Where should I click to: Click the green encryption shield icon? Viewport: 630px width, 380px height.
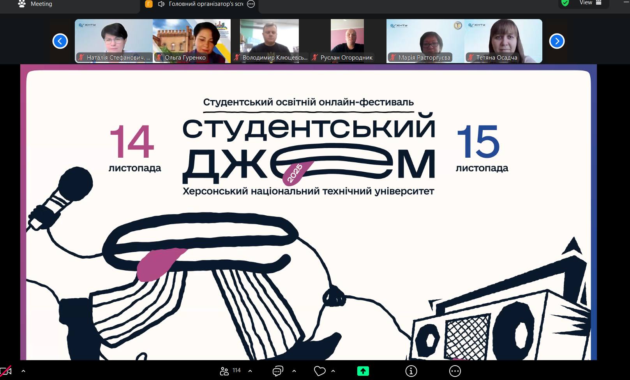click(x=565, y=3)
